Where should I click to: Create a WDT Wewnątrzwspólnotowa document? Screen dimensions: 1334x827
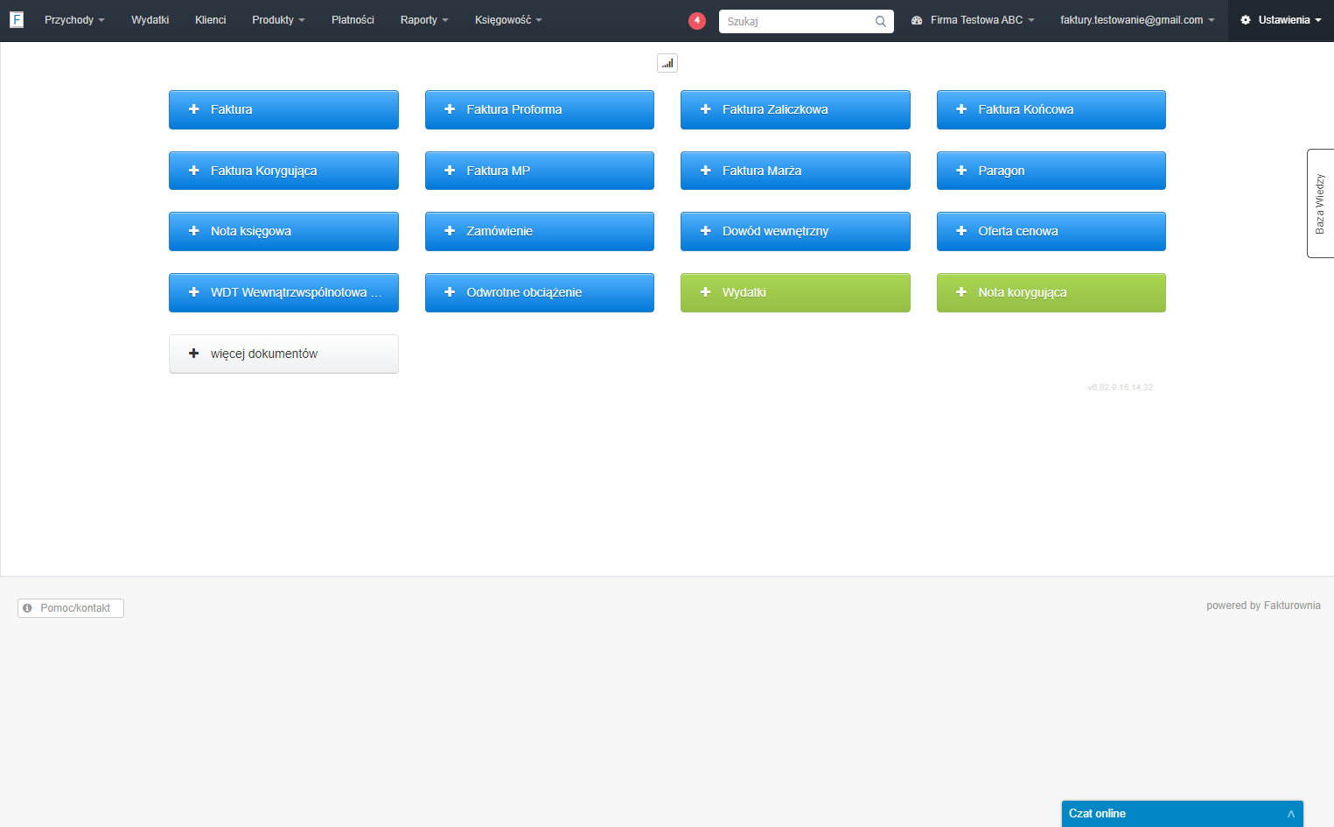tap(283, 292)
